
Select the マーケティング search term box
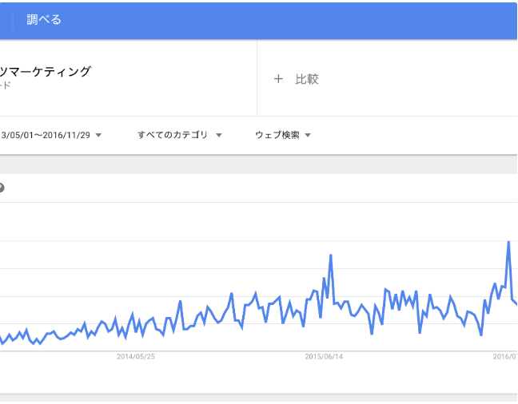[x=128, y=78]
